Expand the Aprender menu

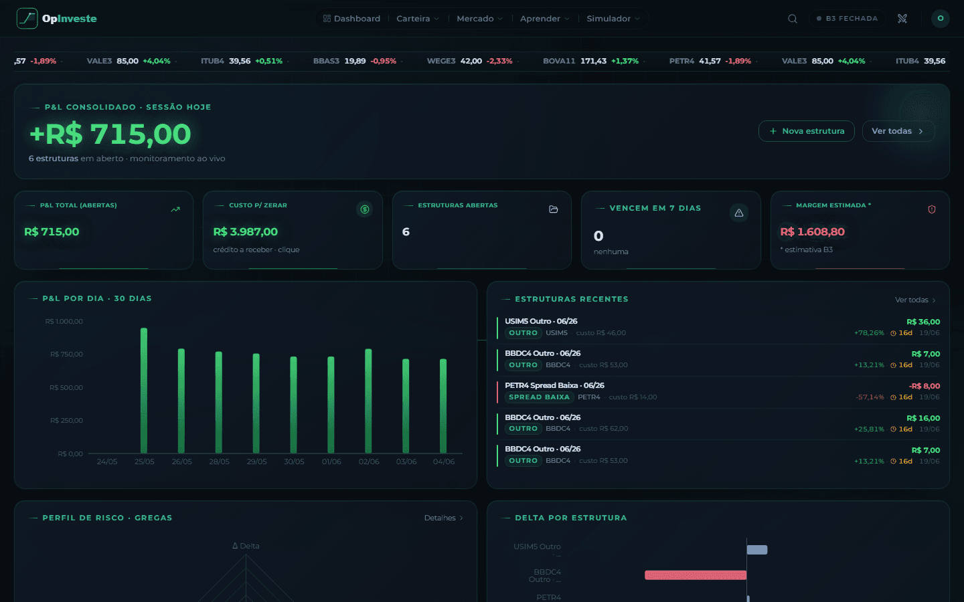point(544,19)
